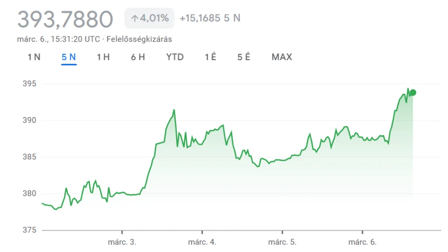Click the márc. 3. date label
Image resolution: width=448 pixels, height=252 pixels.
(x=122, y=242)
